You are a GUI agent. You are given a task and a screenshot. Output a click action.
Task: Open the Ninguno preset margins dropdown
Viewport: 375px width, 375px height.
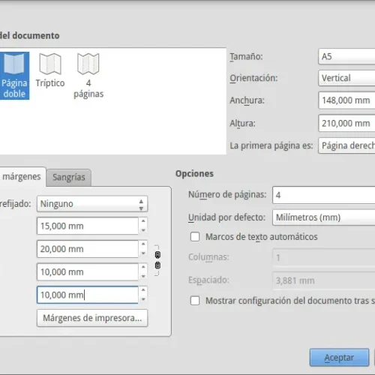[x=92, y=204]
